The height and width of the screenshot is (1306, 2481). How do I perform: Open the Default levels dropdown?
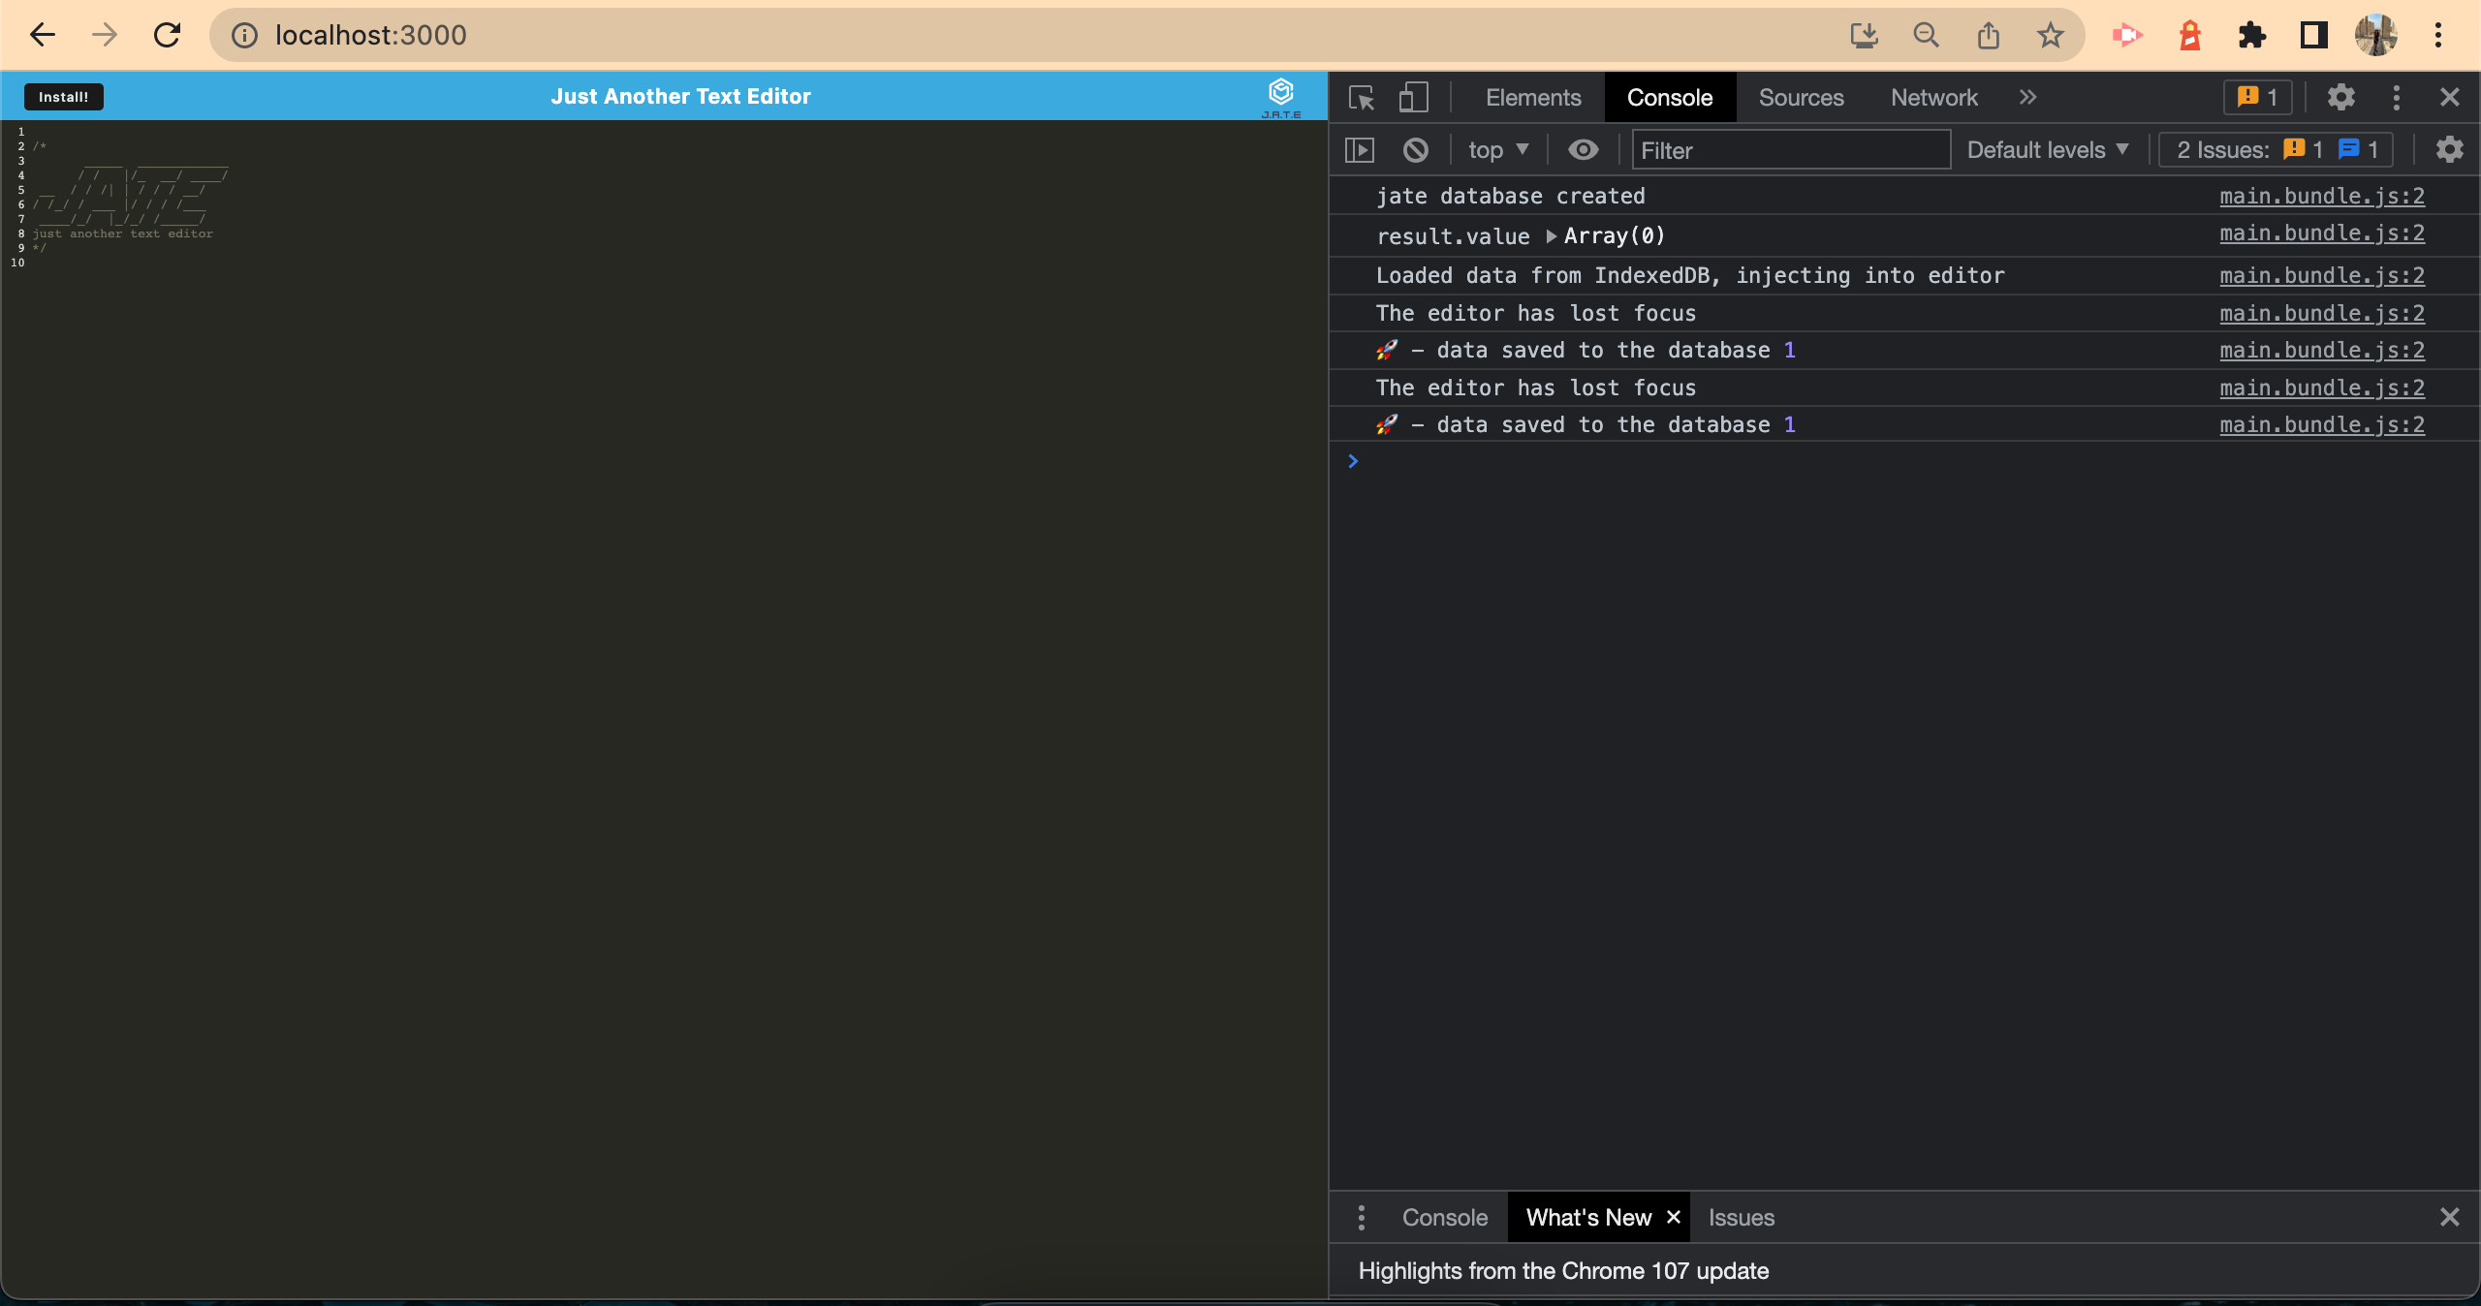tap(2047, 149)
